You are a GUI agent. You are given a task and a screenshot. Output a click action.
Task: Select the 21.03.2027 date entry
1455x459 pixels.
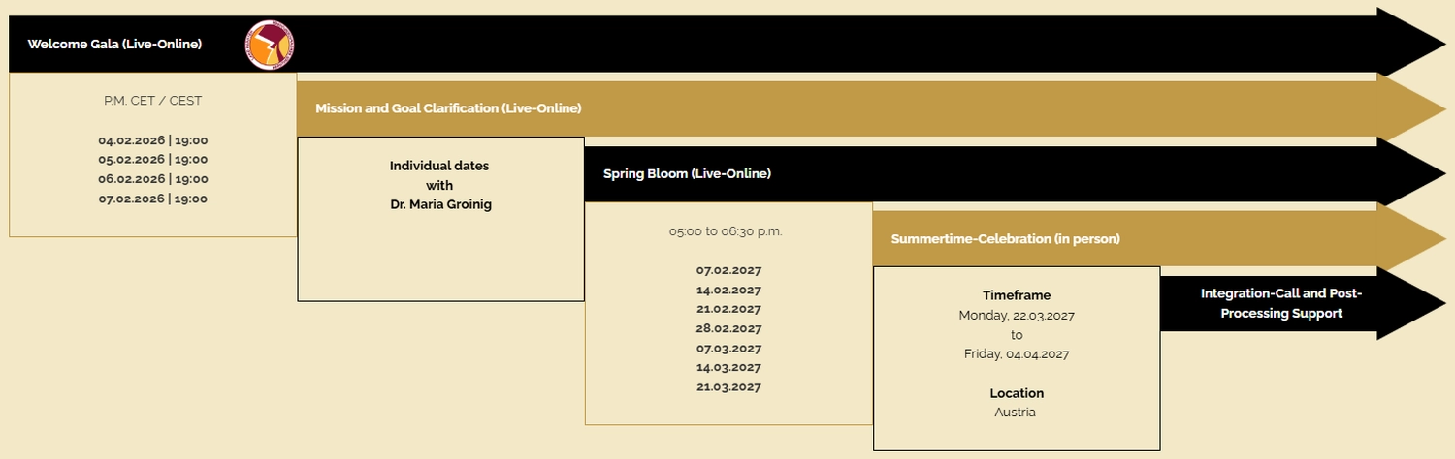[x=728, y=386]
